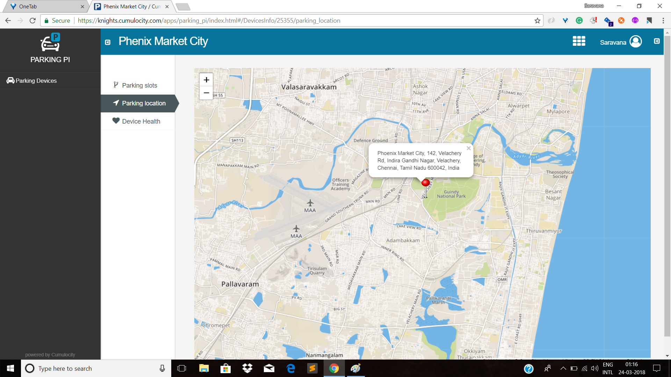Open the apps grid icon in the header
This screenshot has height=377, width=671.
578,41
